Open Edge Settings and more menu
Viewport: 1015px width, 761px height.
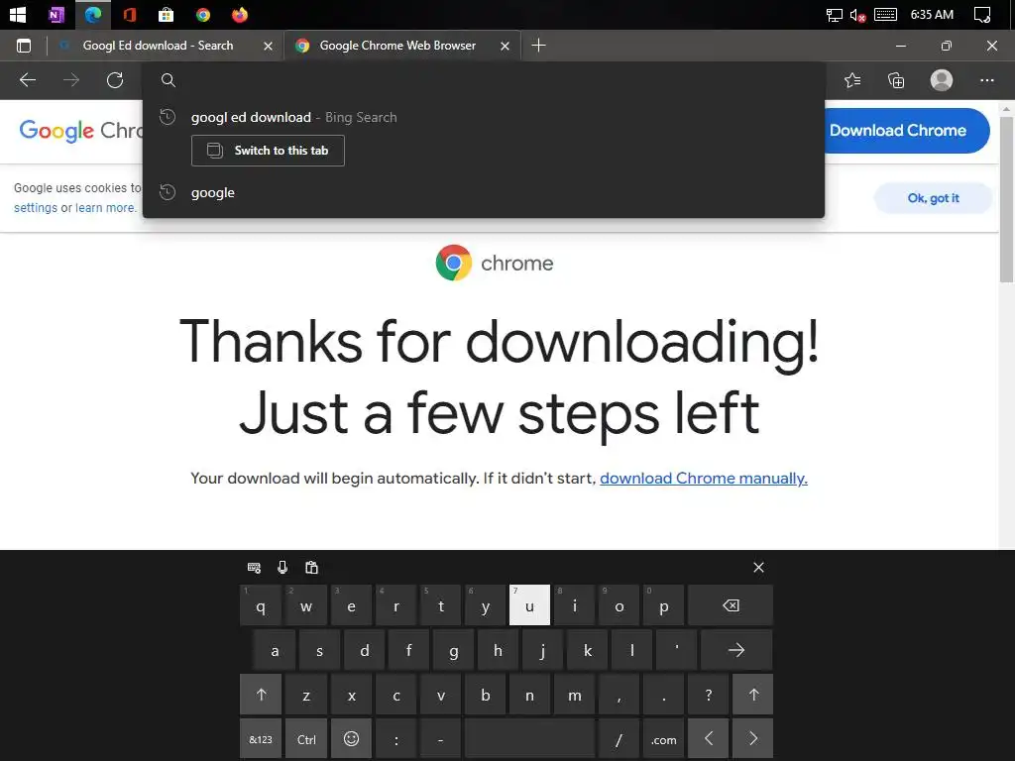986,80
